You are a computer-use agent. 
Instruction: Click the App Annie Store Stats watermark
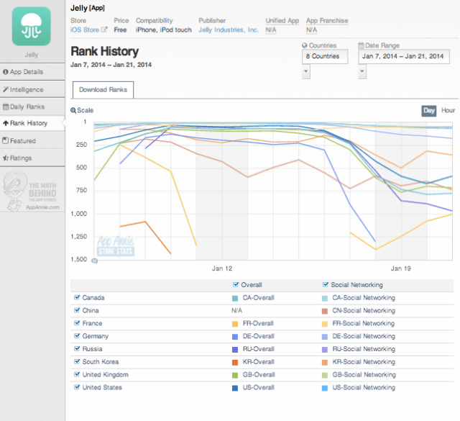click(117, 245)
